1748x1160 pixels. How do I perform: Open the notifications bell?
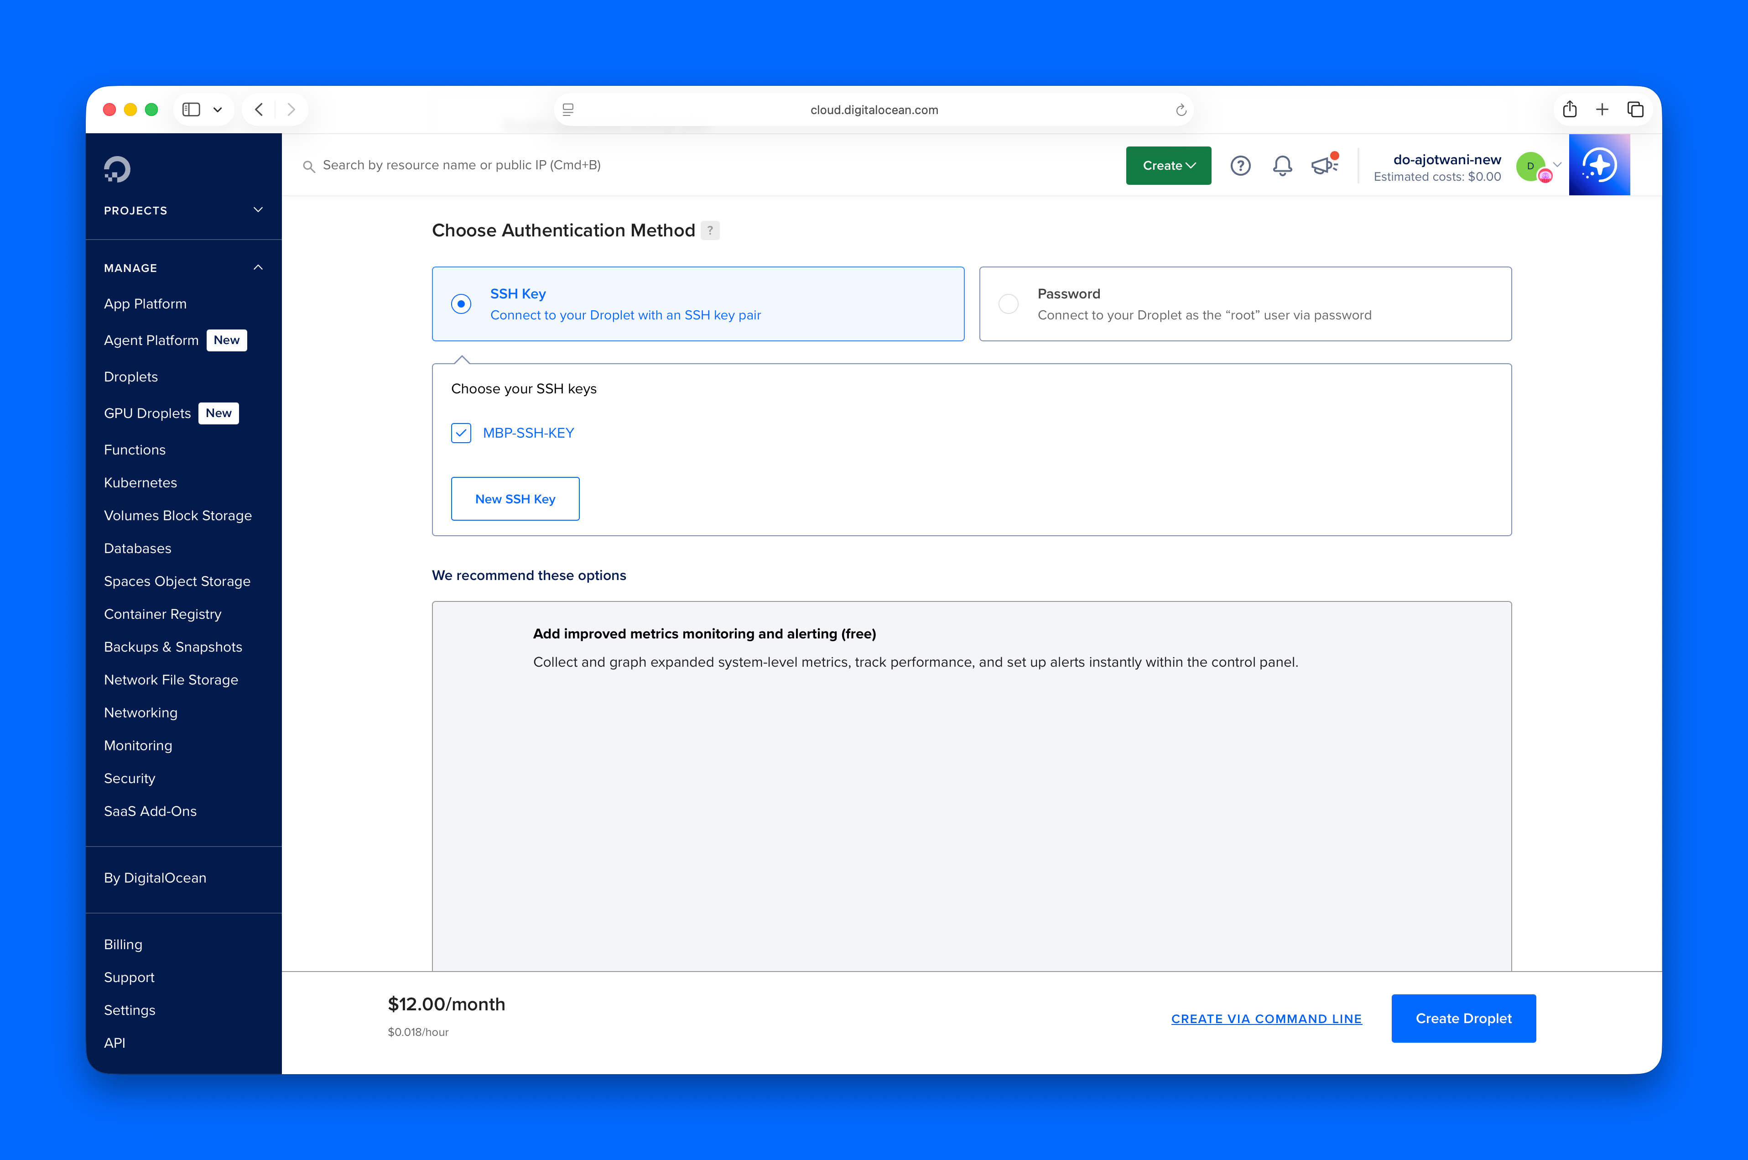point(1283,166)
